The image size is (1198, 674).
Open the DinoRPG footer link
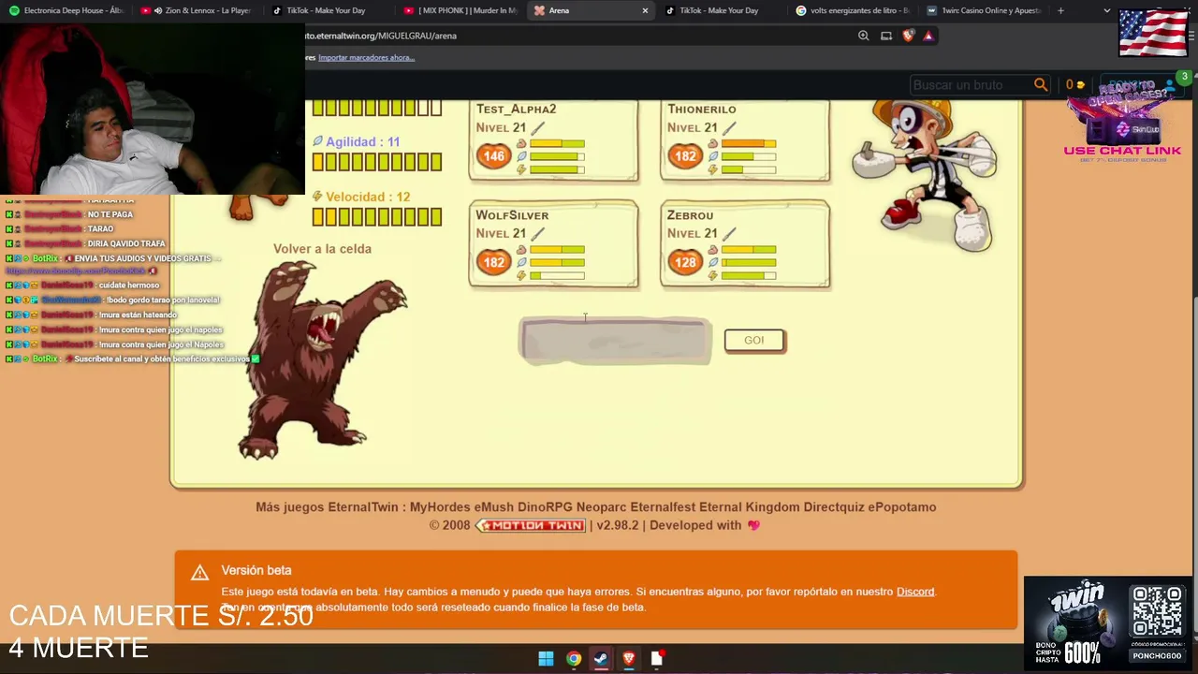pos(545,507)
